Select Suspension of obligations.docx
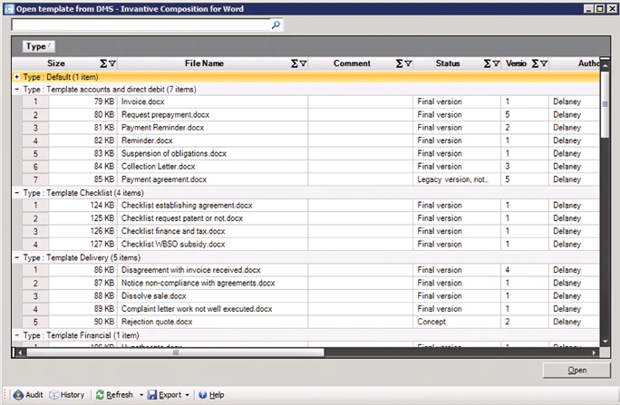This screenshot has width=620, height=405. tap(174, 153)
